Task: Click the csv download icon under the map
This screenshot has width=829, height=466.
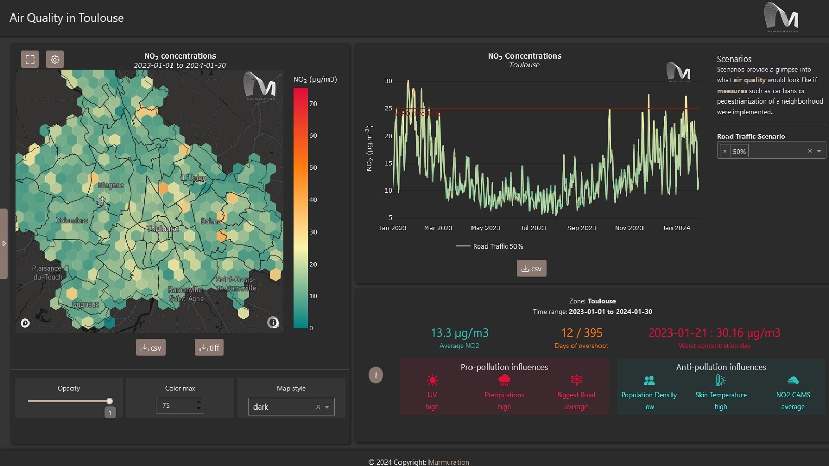Action: [x=151, y=347]
